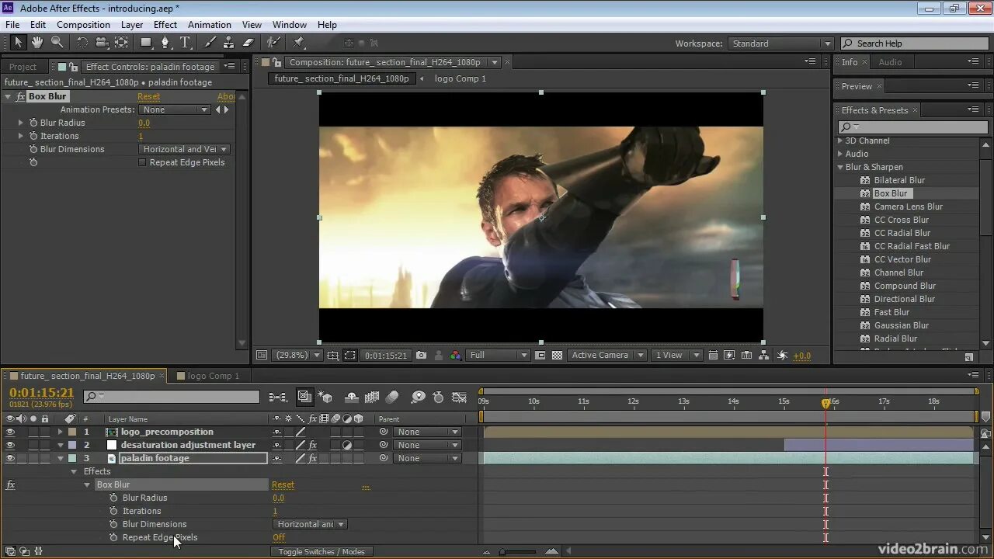The width and height of the screenshot is (994, 559).
Task: Select the Eraser tool
Action: [x=248, y=43]
